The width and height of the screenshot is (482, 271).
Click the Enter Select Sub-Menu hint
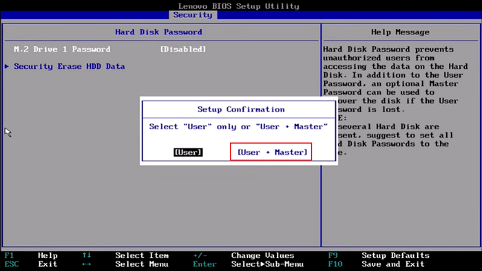(248, 264)
